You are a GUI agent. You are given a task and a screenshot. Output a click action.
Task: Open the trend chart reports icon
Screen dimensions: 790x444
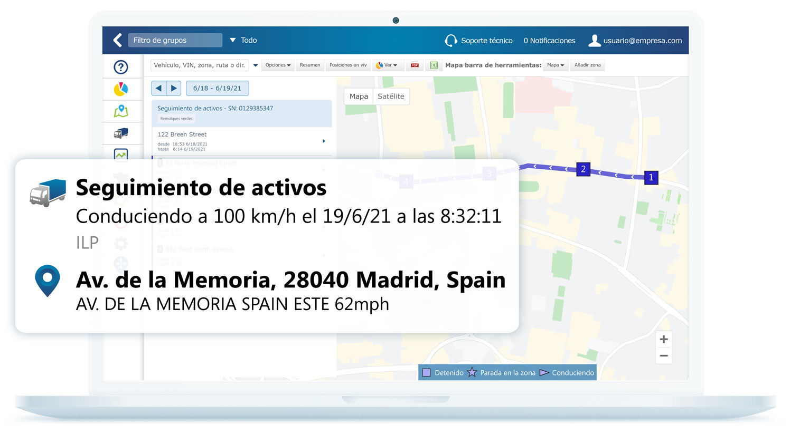(x=121, y=154)
